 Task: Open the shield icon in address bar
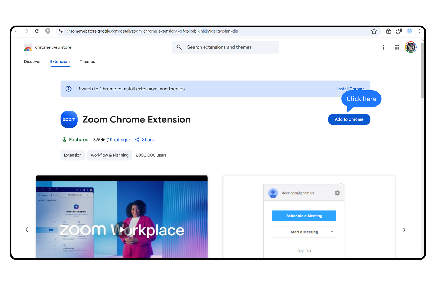(48, 31)
